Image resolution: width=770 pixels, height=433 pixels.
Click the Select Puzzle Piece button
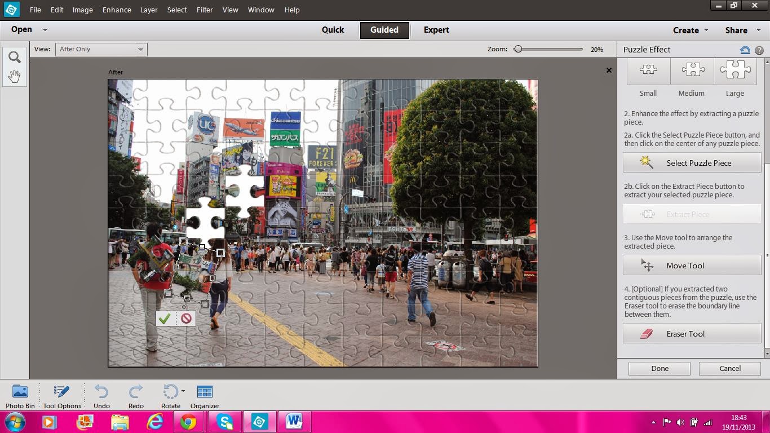tap(692, 163)
